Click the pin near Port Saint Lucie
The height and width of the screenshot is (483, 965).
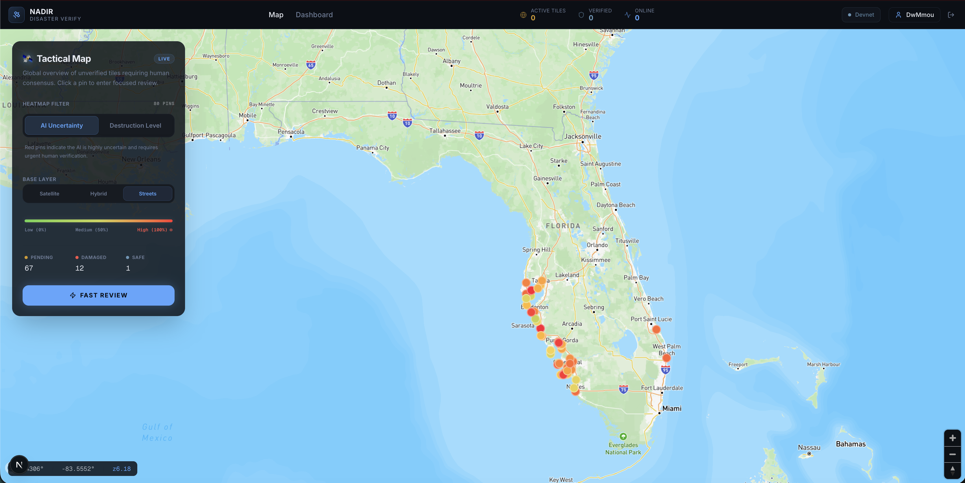click(x=656, y=330)
